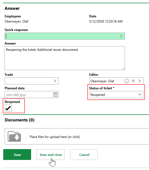Click the Editor name field
Viewport: 149px width, 170px height.
click(116, 81)
